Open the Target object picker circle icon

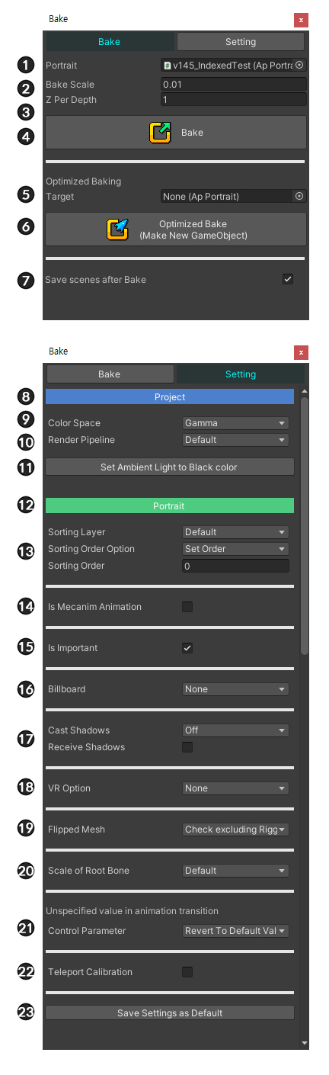tap(299, 196)
